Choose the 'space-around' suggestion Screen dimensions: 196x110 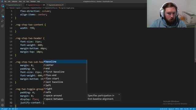[65, 96]
